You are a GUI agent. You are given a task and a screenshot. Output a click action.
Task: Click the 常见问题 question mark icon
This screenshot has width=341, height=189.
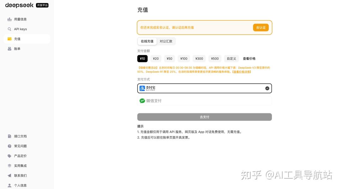[x=9, y=146]
